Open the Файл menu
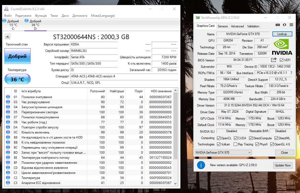300x193 pixels. pyautogui.click(x=8, y=15)
